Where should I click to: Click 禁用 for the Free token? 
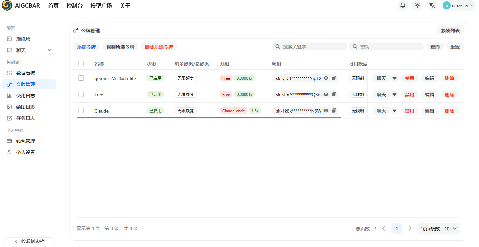coord(409,95)
